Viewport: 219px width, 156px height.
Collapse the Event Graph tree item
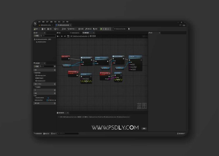(34, 73)
